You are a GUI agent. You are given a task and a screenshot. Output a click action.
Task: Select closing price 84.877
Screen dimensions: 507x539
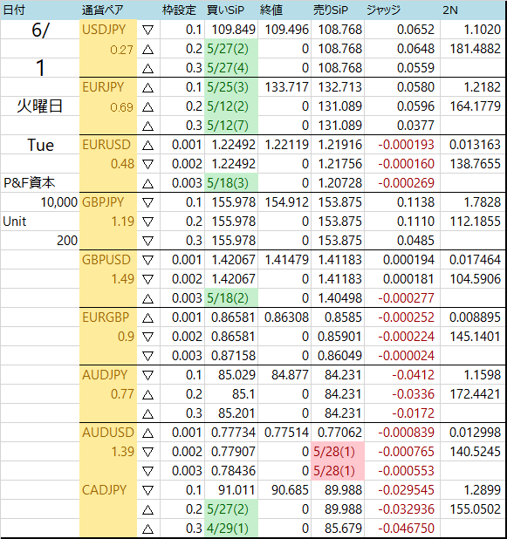click(284, 375)
